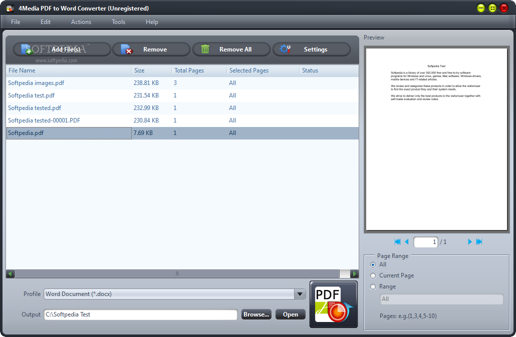Click the preview page number field
Viewport: 516px width, 337px height.
[425, 242]
